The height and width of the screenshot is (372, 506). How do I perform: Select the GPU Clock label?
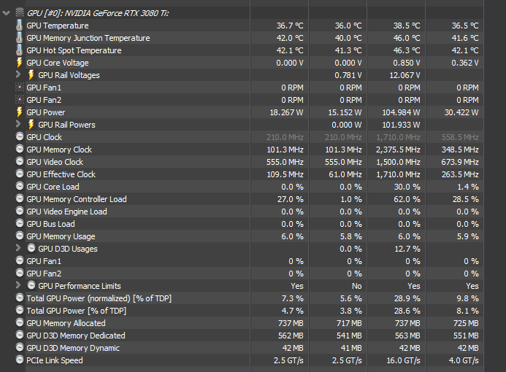pyautogui.click(x=45, y=137)
